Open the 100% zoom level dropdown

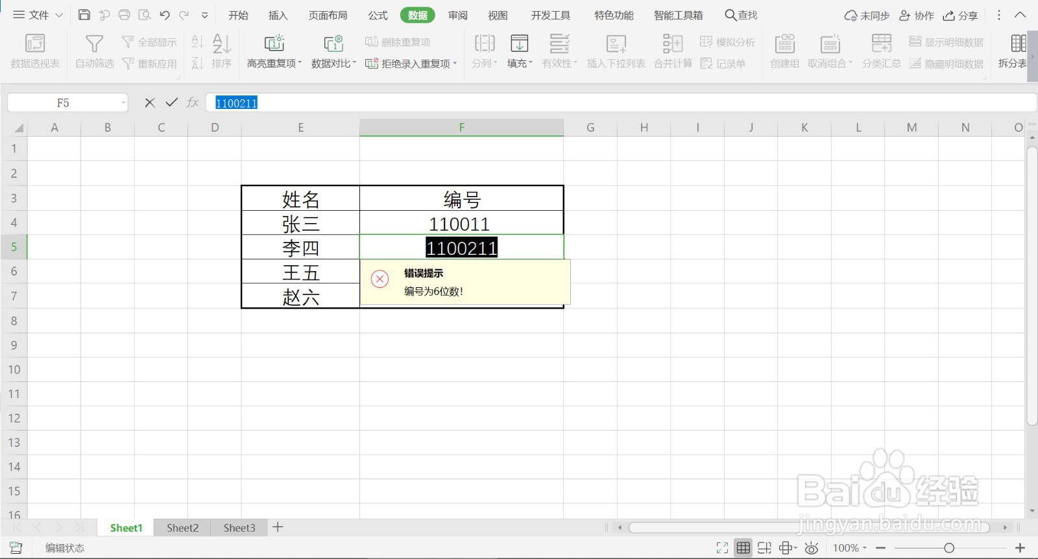(x=850, y=548)
